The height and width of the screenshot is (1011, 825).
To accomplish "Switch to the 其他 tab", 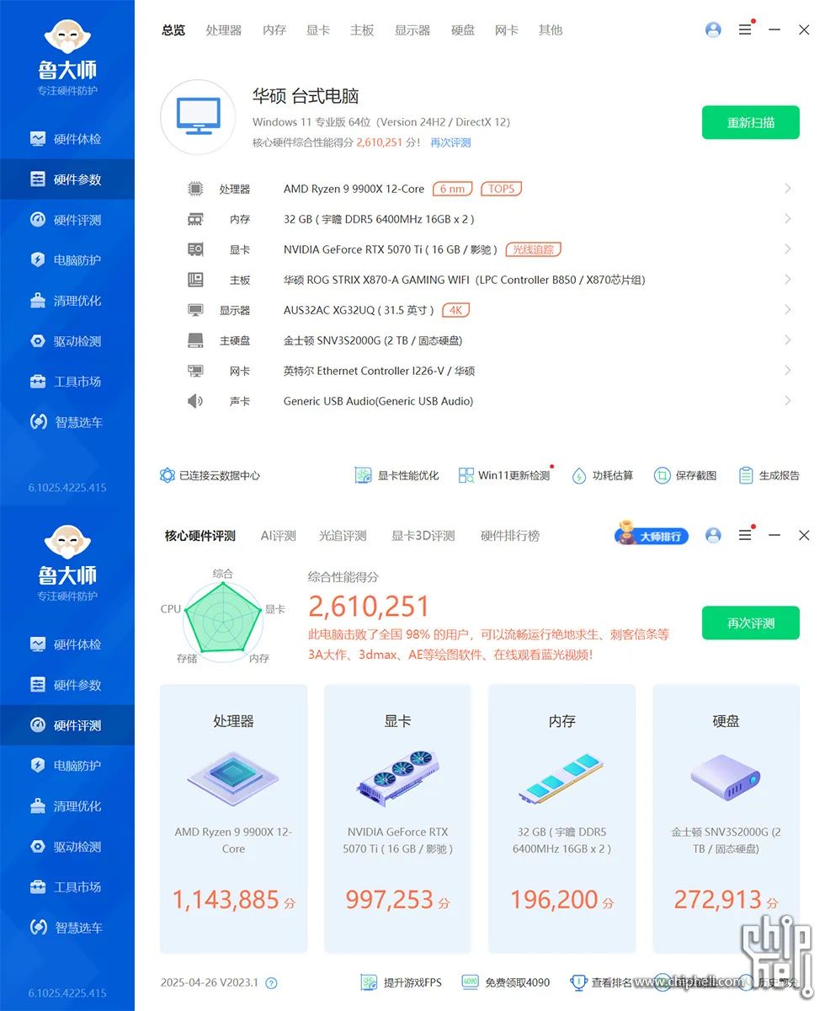I will pos(551,30).
